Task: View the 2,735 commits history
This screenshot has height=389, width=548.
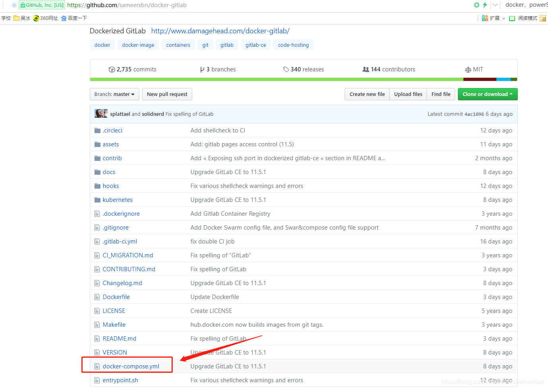Action: [x=133, y=69]
